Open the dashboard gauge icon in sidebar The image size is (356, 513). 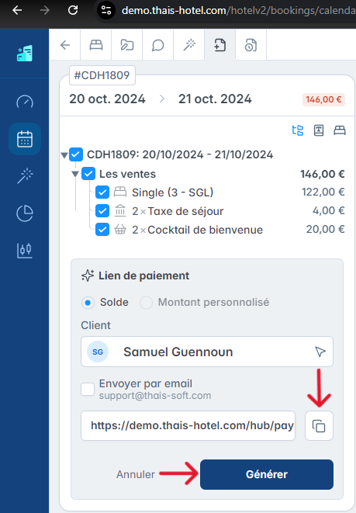[x=25, y=102]
